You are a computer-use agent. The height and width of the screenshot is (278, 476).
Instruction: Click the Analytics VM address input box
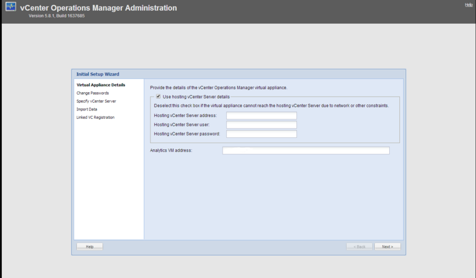point(305,151)
